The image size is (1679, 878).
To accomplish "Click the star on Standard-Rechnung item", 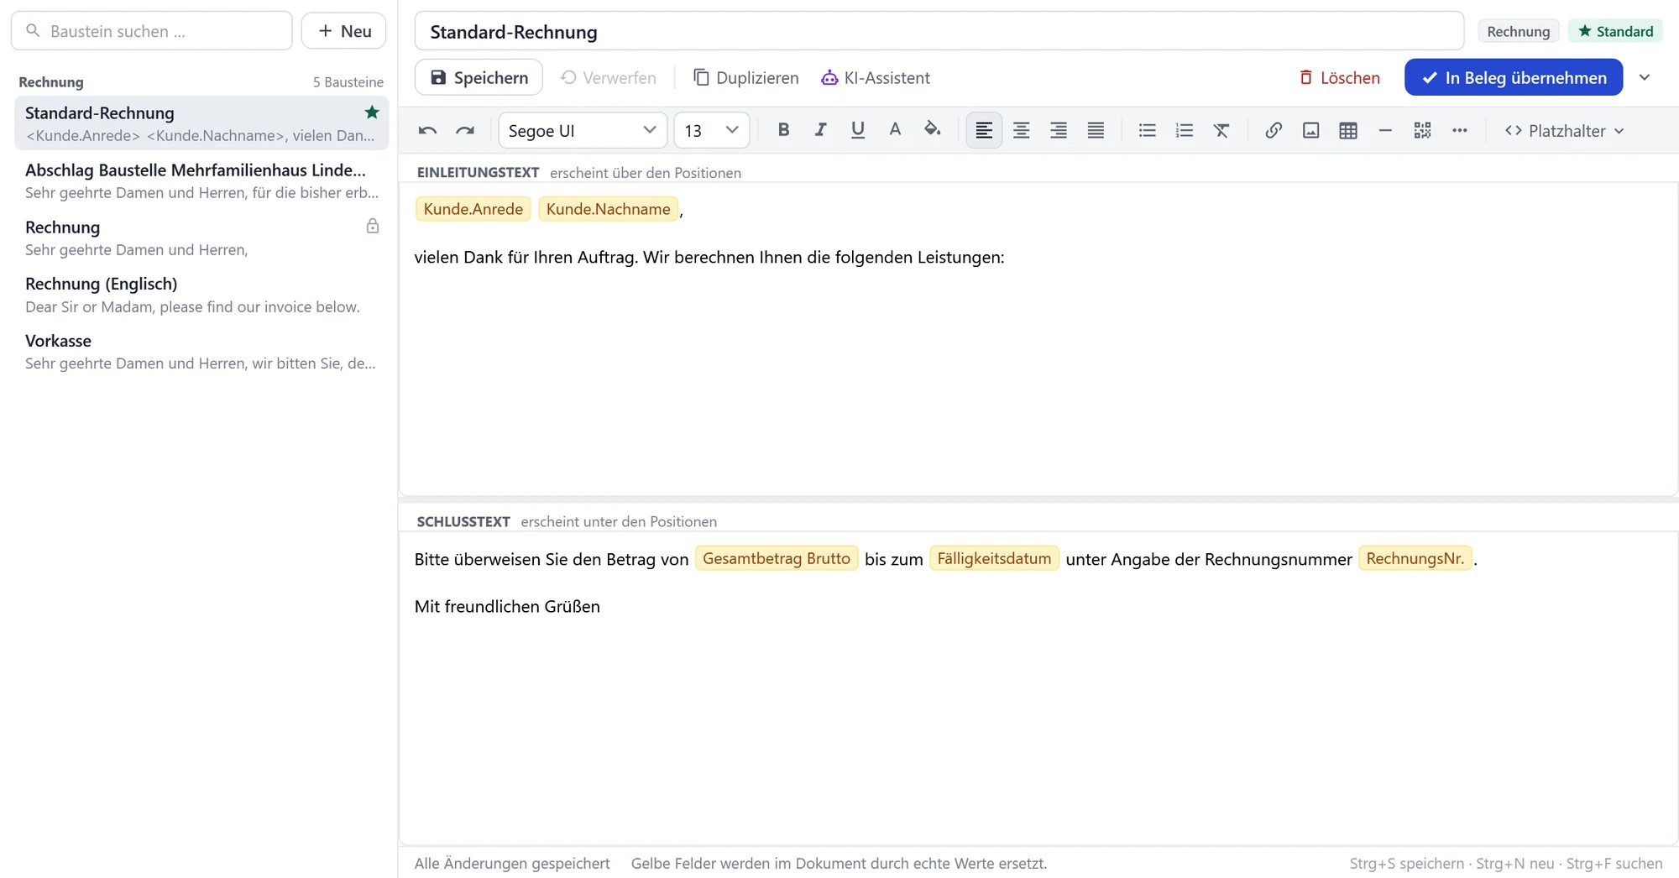I will pyautogui.click(x=372, y=112).
